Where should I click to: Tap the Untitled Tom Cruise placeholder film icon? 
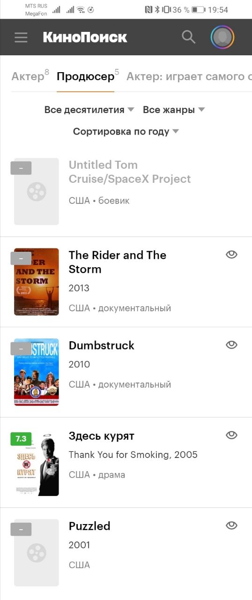click(37, 191)
